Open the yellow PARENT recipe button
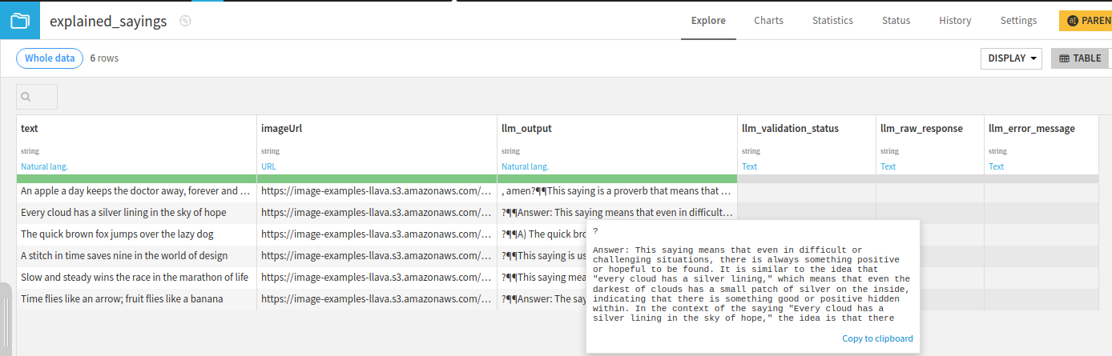Screen dimensions: 1112x356 [x=1086, y=21]
